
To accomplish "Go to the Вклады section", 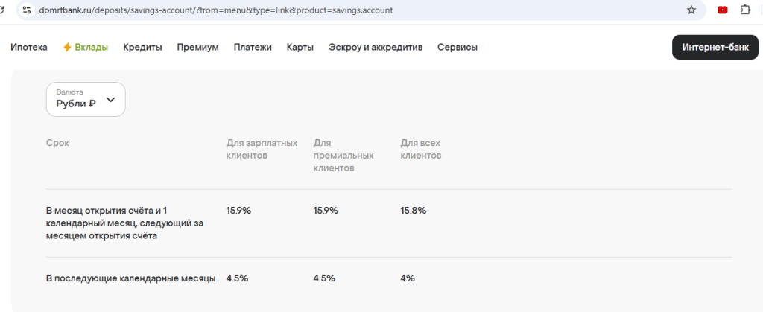I will 91,47.
